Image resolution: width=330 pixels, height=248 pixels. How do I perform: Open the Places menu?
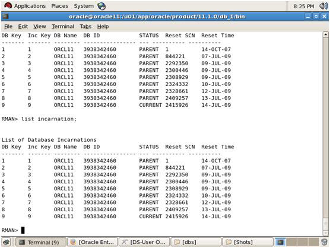tap(59, 6)
